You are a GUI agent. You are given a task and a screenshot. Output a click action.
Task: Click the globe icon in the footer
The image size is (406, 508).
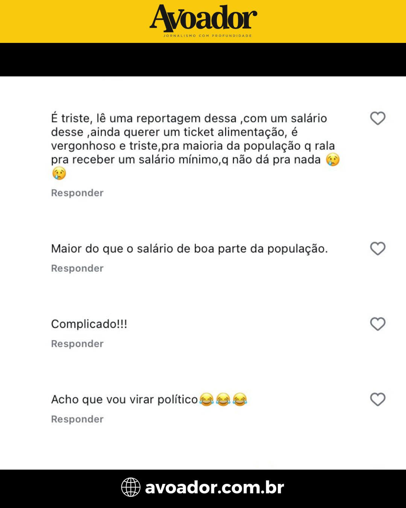tap(131, 487)
